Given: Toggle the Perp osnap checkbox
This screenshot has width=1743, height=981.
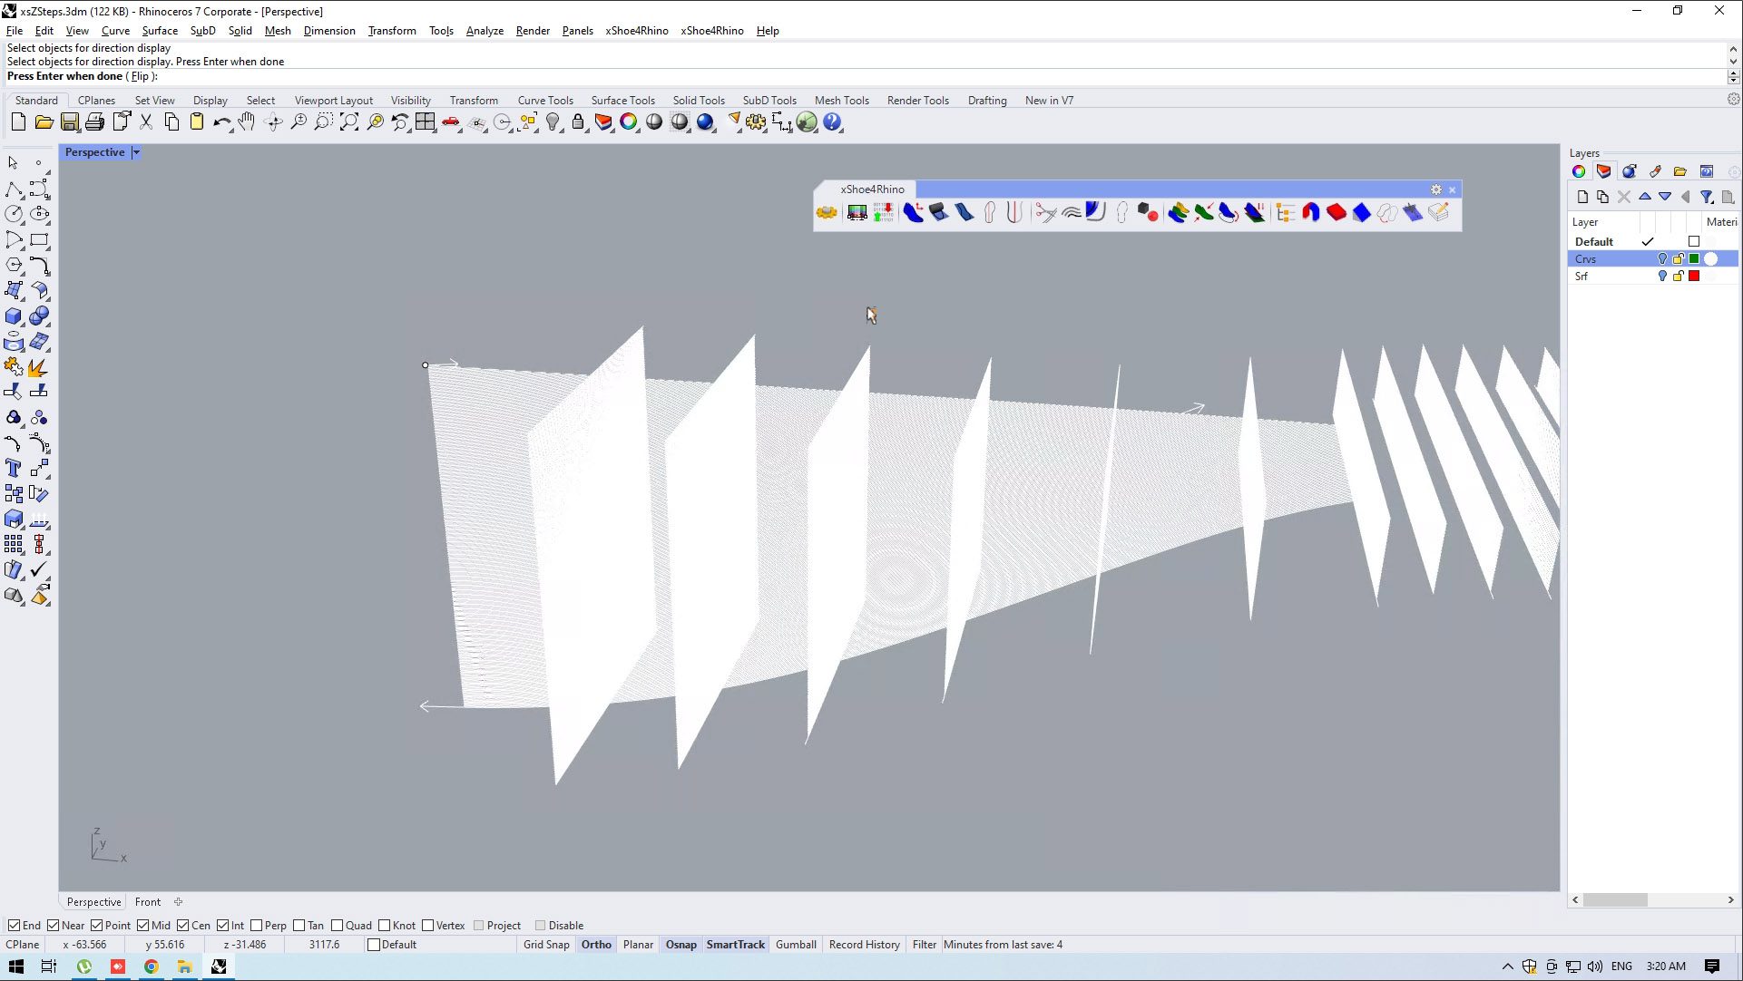Looking at the screenshot, I should coord(257,926).
